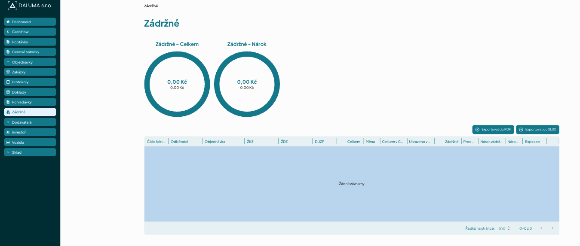This screenshot has width=580, height=246.
Task: Select the Investoři menu item
Action: pyautogui.click(x=30, y=132)
